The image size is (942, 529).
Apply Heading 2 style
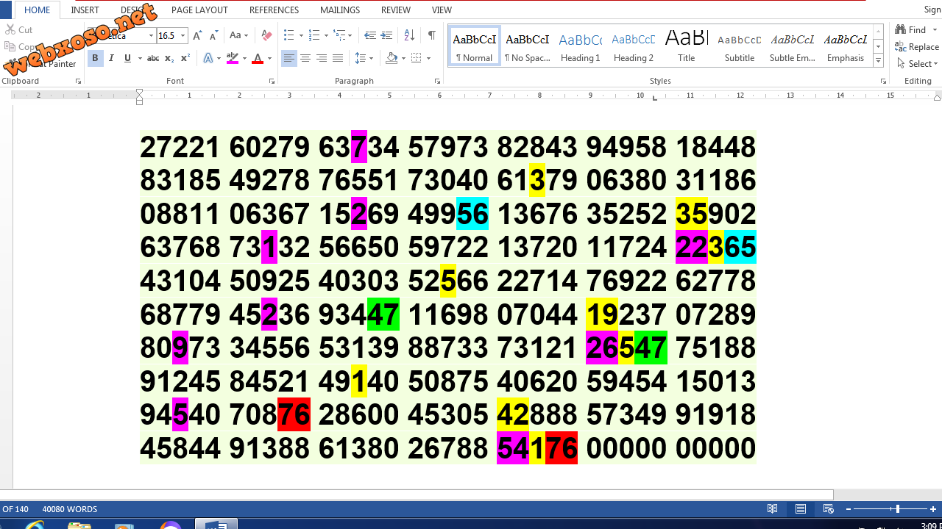[x=634, y=46]
